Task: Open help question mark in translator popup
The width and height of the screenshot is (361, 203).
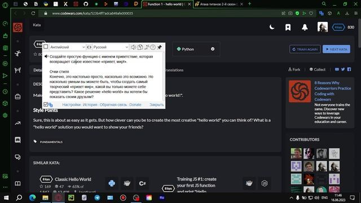Action: pyautogui.click(x=153, y=47)
